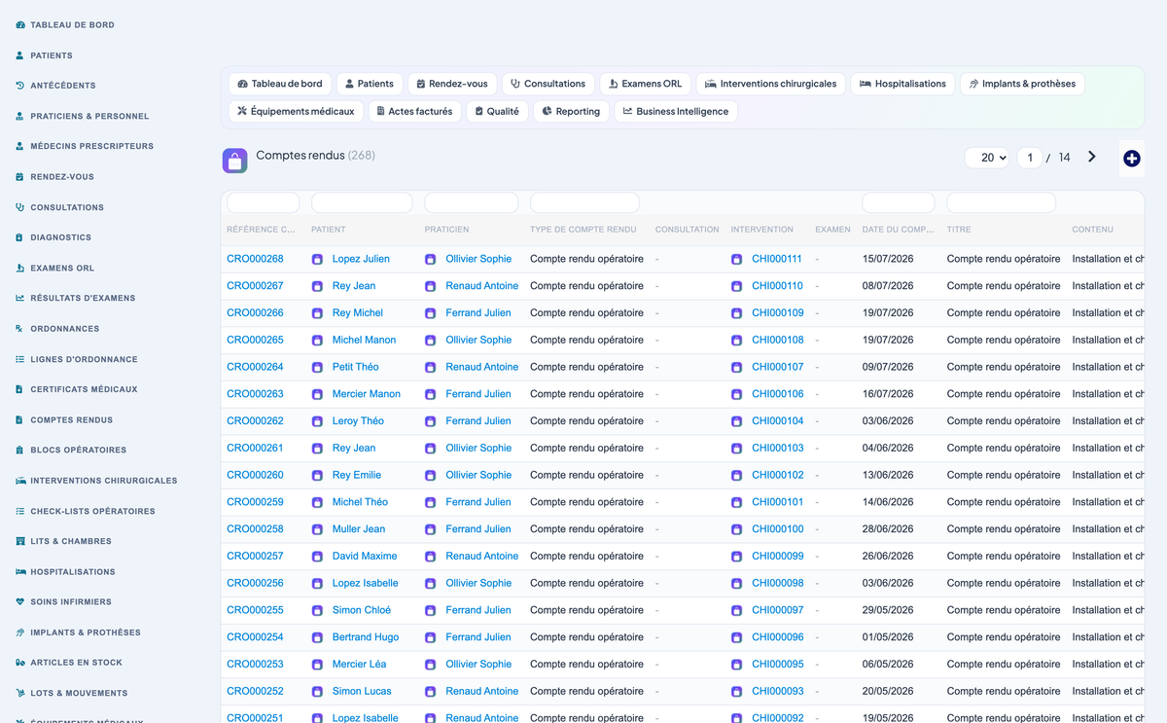
Task: Open the Business Intelligence top tab
Action: 676,112
